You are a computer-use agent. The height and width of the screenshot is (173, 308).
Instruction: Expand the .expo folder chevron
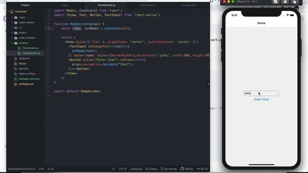point(12,17)
